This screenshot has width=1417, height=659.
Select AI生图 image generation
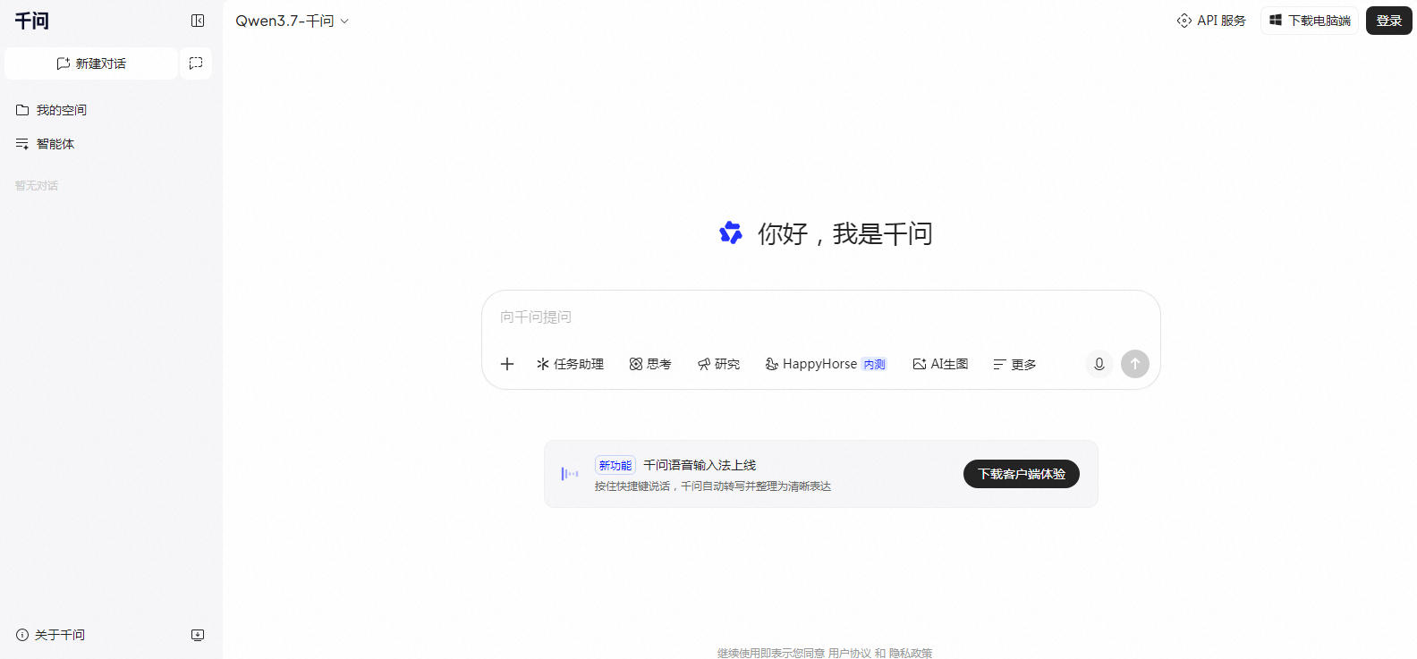pos(940,364)
